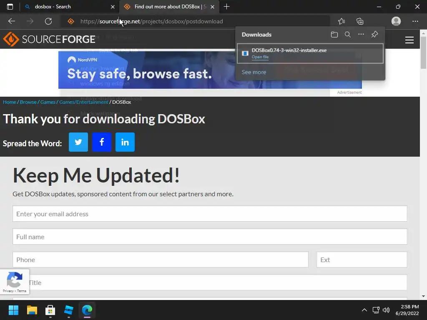Share on LinkedIn button

125,142
